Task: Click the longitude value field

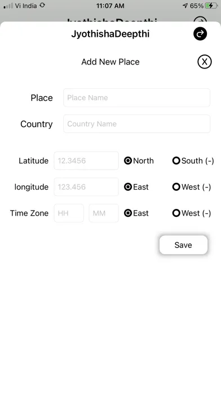Action: click(86, 187)
